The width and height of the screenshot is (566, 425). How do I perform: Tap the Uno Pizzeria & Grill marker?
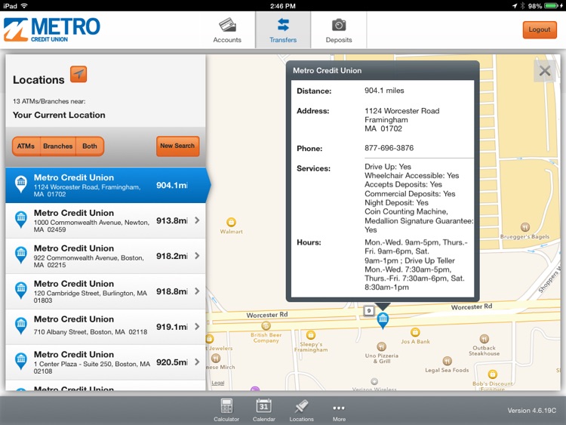pyautogui.click(x=382, y=346)
